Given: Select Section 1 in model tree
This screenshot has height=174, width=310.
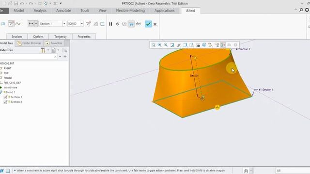Looking at the screenshot, I should coord(16,97).
